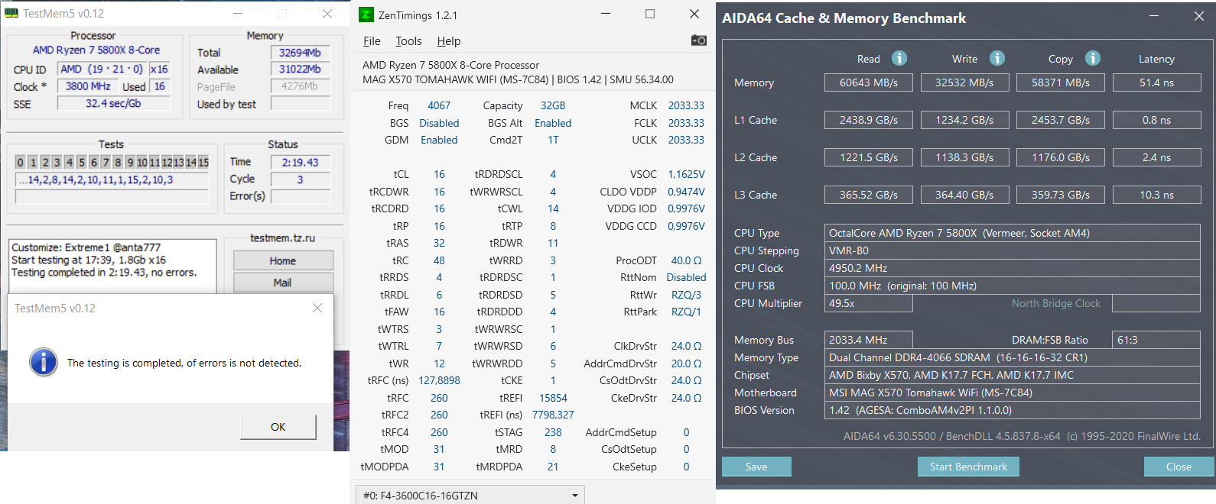Click the Available memory field 31022Mb
The width and height of the screenshot is (1216, 504).
click(300, 69)
